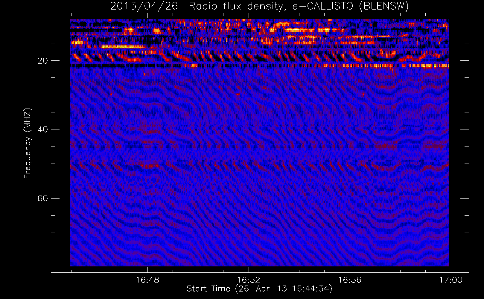Image resolution: width=484 pixels, height=299 pixels.
Task: Click the 60 MHz frequency tick label
Action: pyautogui.click(x=43, y=198)
